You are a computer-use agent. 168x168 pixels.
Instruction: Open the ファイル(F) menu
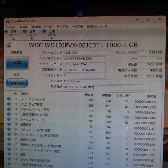point(11,27)
